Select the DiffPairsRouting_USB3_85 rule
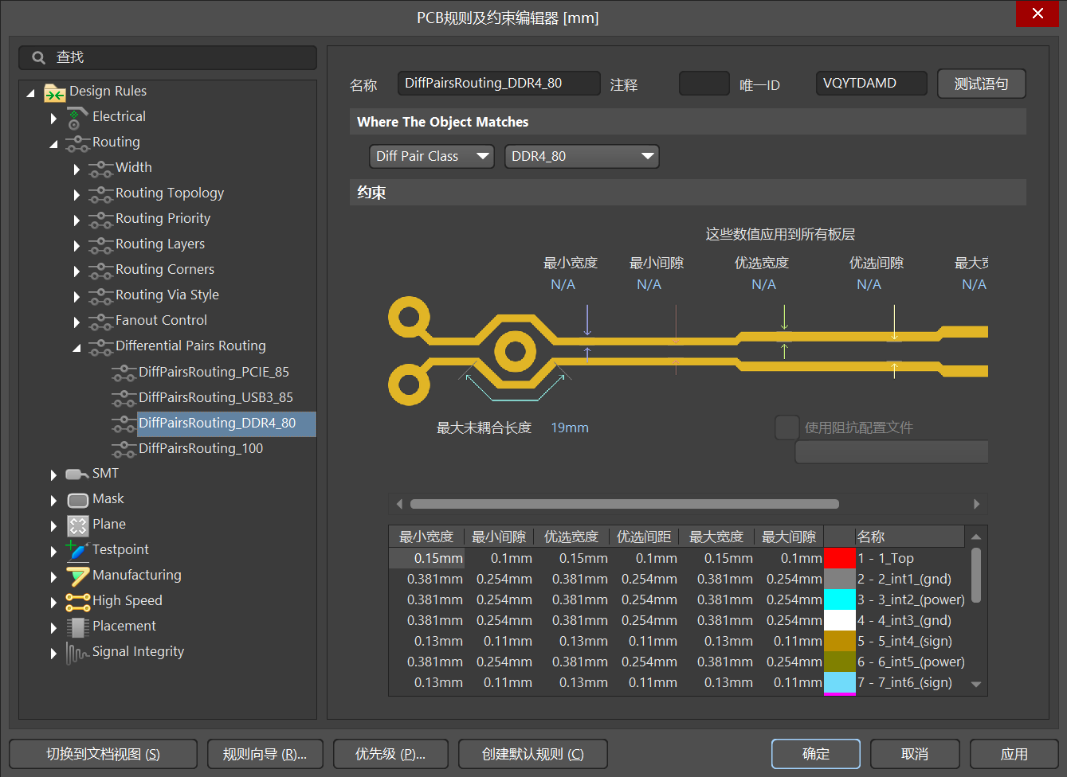The height and width of the screenshot is (777, 1067). click(215, 397)
